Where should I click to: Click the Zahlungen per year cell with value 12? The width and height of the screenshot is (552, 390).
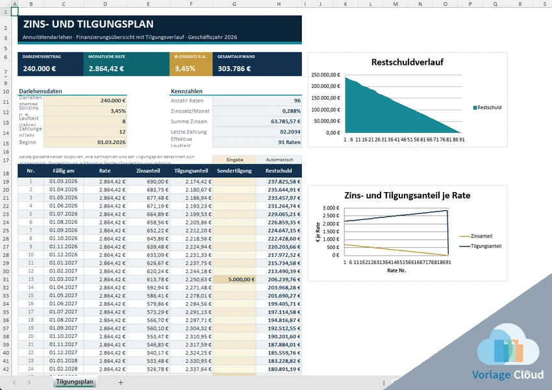85,132
